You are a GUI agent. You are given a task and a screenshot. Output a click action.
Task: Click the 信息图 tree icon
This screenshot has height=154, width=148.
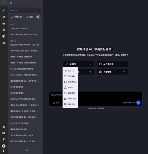(x=65, y=87)
